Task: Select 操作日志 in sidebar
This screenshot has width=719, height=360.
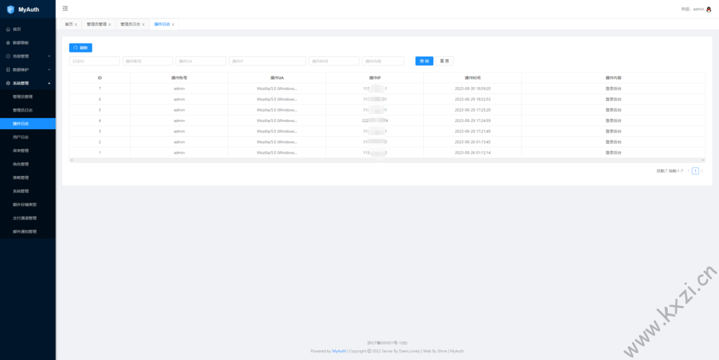Action: 28,124
